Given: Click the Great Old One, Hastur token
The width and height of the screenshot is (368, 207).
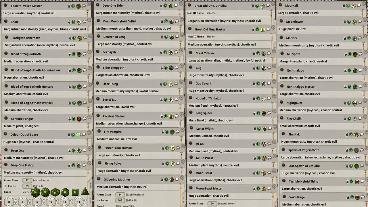Looking at the screenshot, I should tap(263, 29).
